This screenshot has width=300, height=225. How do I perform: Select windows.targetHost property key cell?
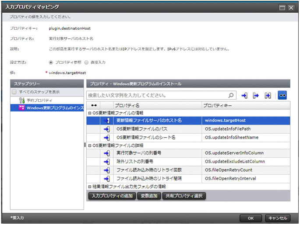(246, 121)
